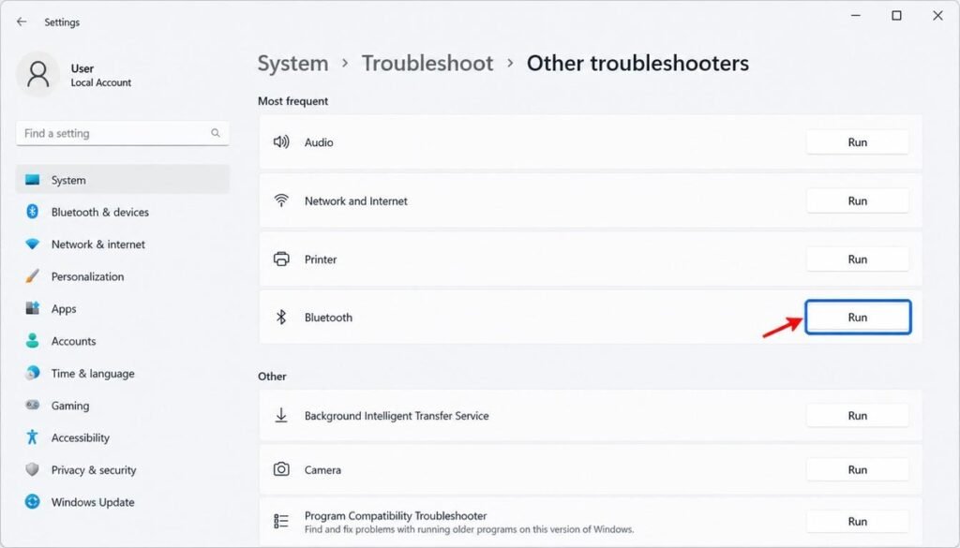Run the Camera troubleshooter
This screenshot has width=960, height=548.
857,469
